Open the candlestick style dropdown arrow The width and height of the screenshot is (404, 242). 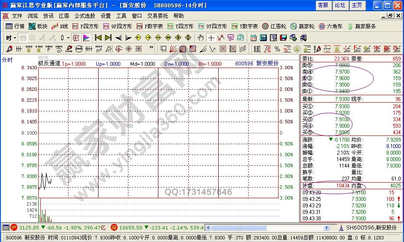pos(68,38)
